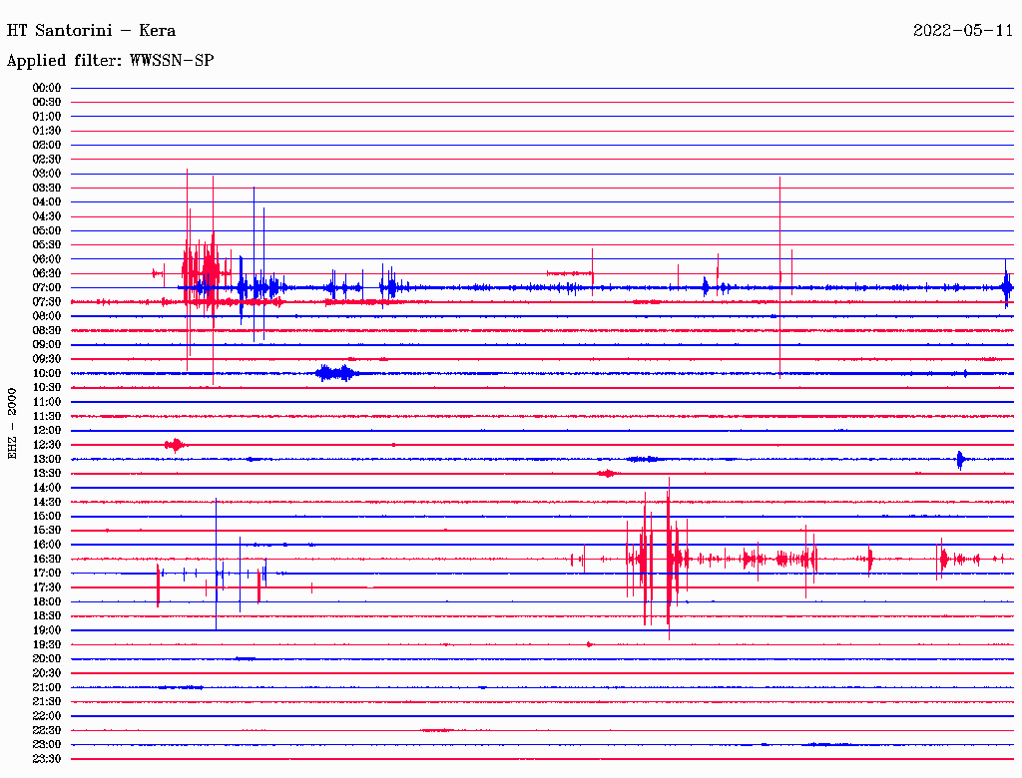Select the 08:00 time label
Screen dimensions: 1022x778
pos(47,316)
